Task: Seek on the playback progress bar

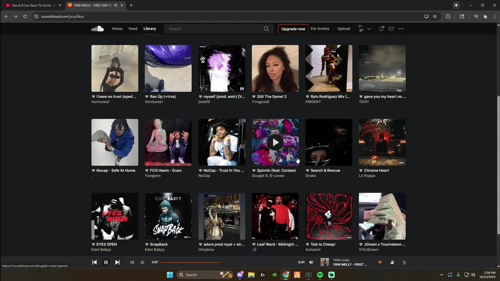Action: 228,262
